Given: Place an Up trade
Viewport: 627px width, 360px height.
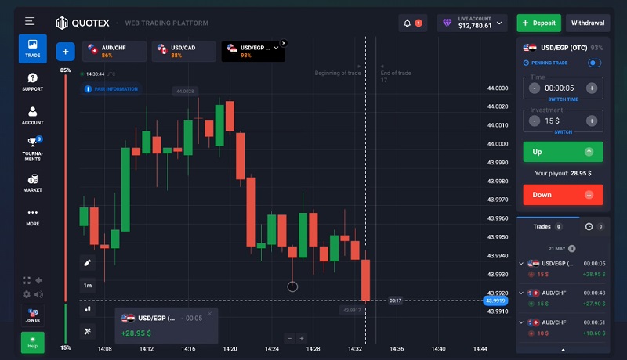Looking at the screenshot, I should [563, 152].
